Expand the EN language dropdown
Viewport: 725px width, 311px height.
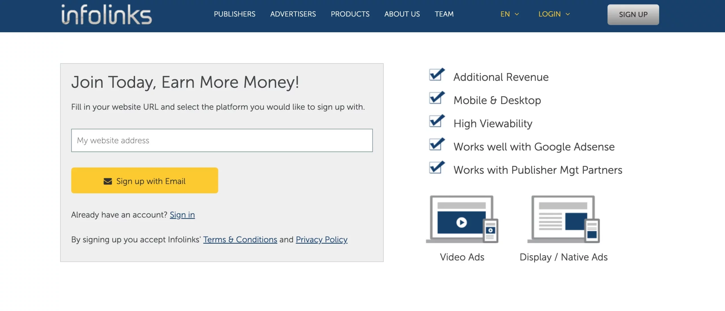509,13
